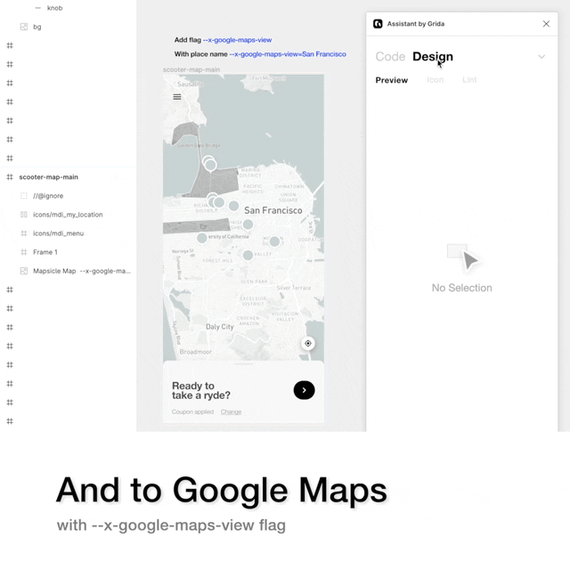Click the dotted group icon beside //@ignore

tap(24, 196)
